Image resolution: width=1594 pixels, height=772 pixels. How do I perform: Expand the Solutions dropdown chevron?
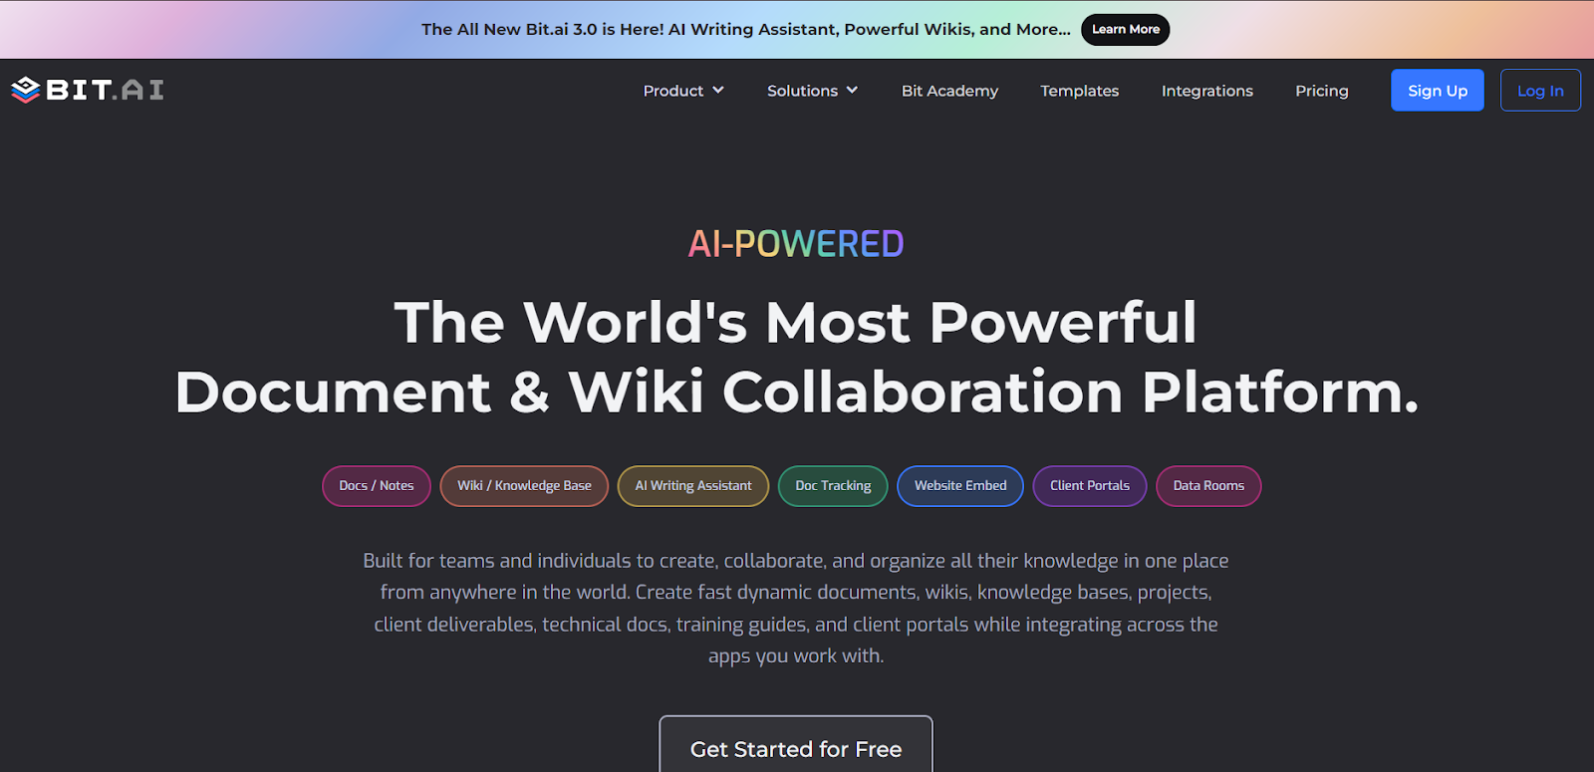(852, 91)
